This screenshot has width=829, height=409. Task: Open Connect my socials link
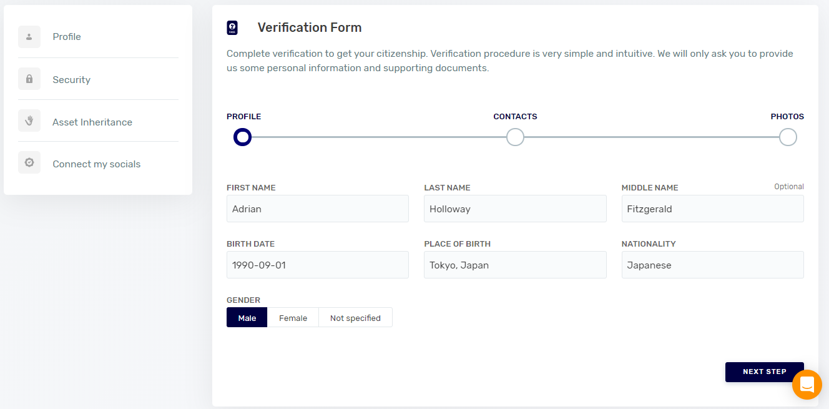coord(96,164)
